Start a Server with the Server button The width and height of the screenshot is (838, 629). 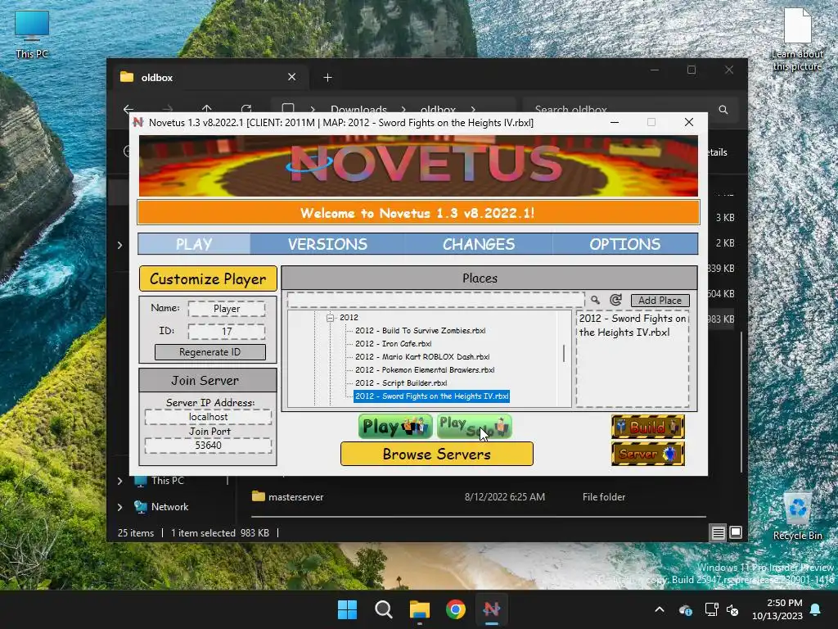(648, 454)
